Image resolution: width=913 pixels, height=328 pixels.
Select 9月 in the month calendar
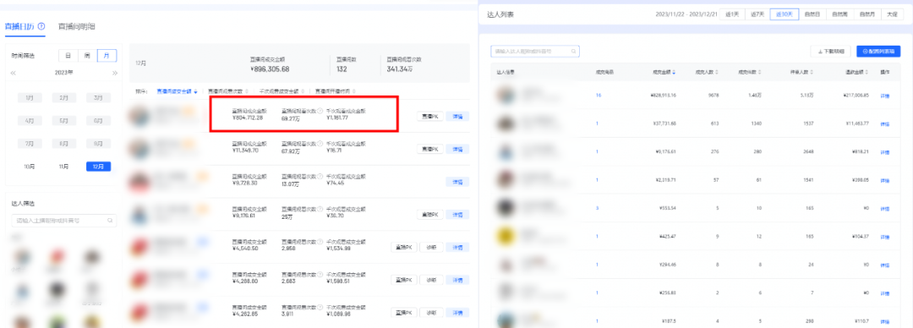coord(98,144)
